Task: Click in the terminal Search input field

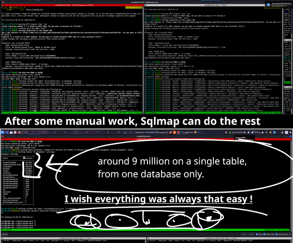Action: 123,234
